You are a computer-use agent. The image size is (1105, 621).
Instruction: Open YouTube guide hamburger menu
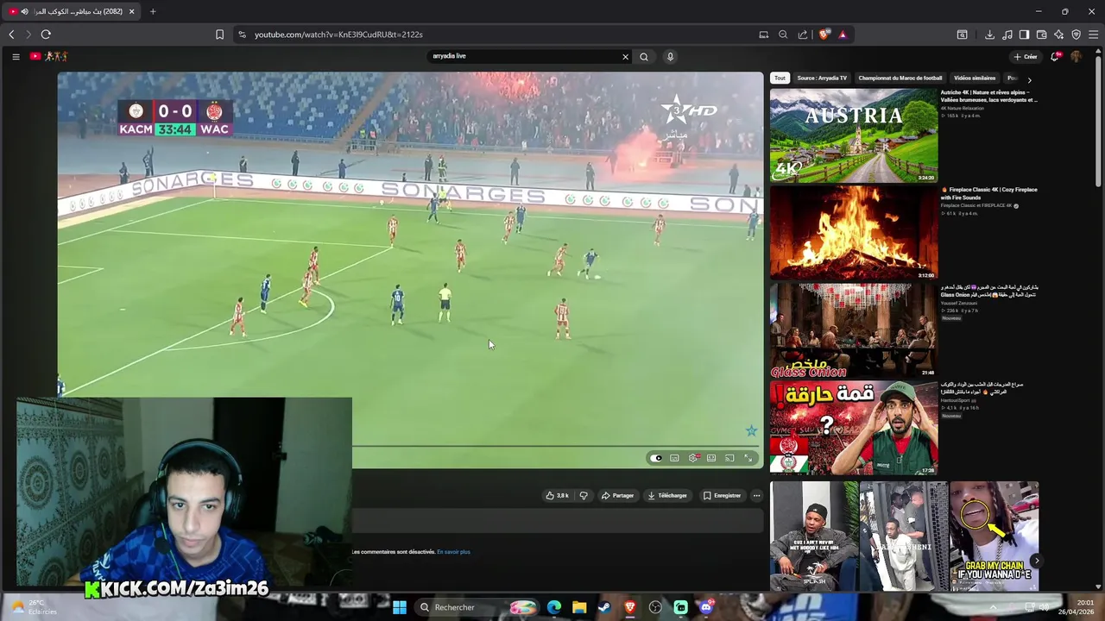(16, 57)
